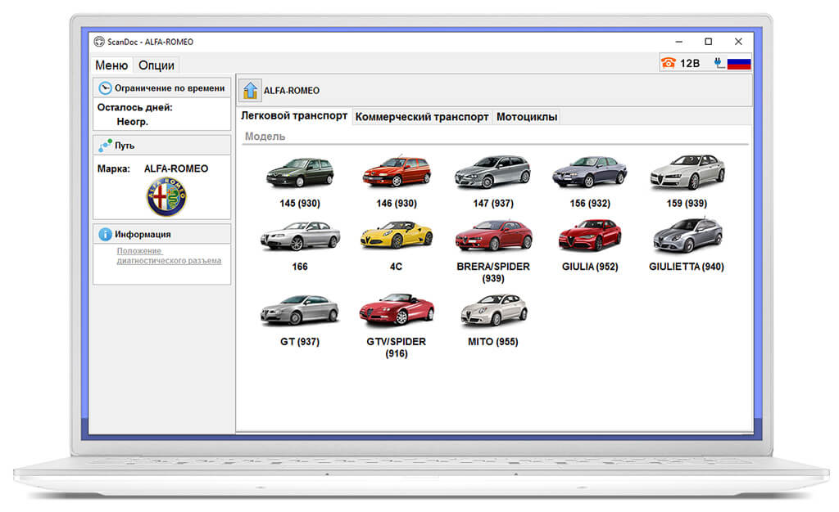Screen dimensions: 839x512
Task: Click the 145 (930) model label
Action: click(300, 204)
